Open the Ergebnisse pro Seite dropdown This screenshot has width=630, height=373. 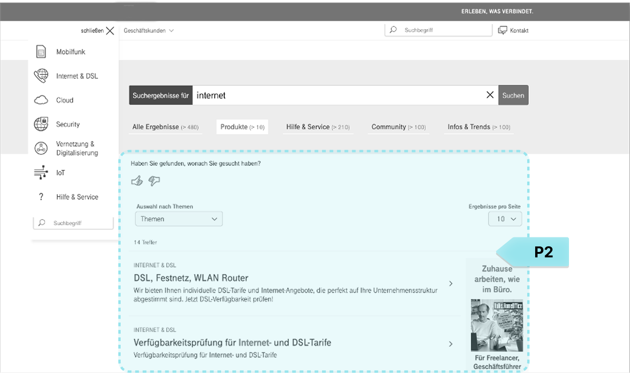(505, 219)
